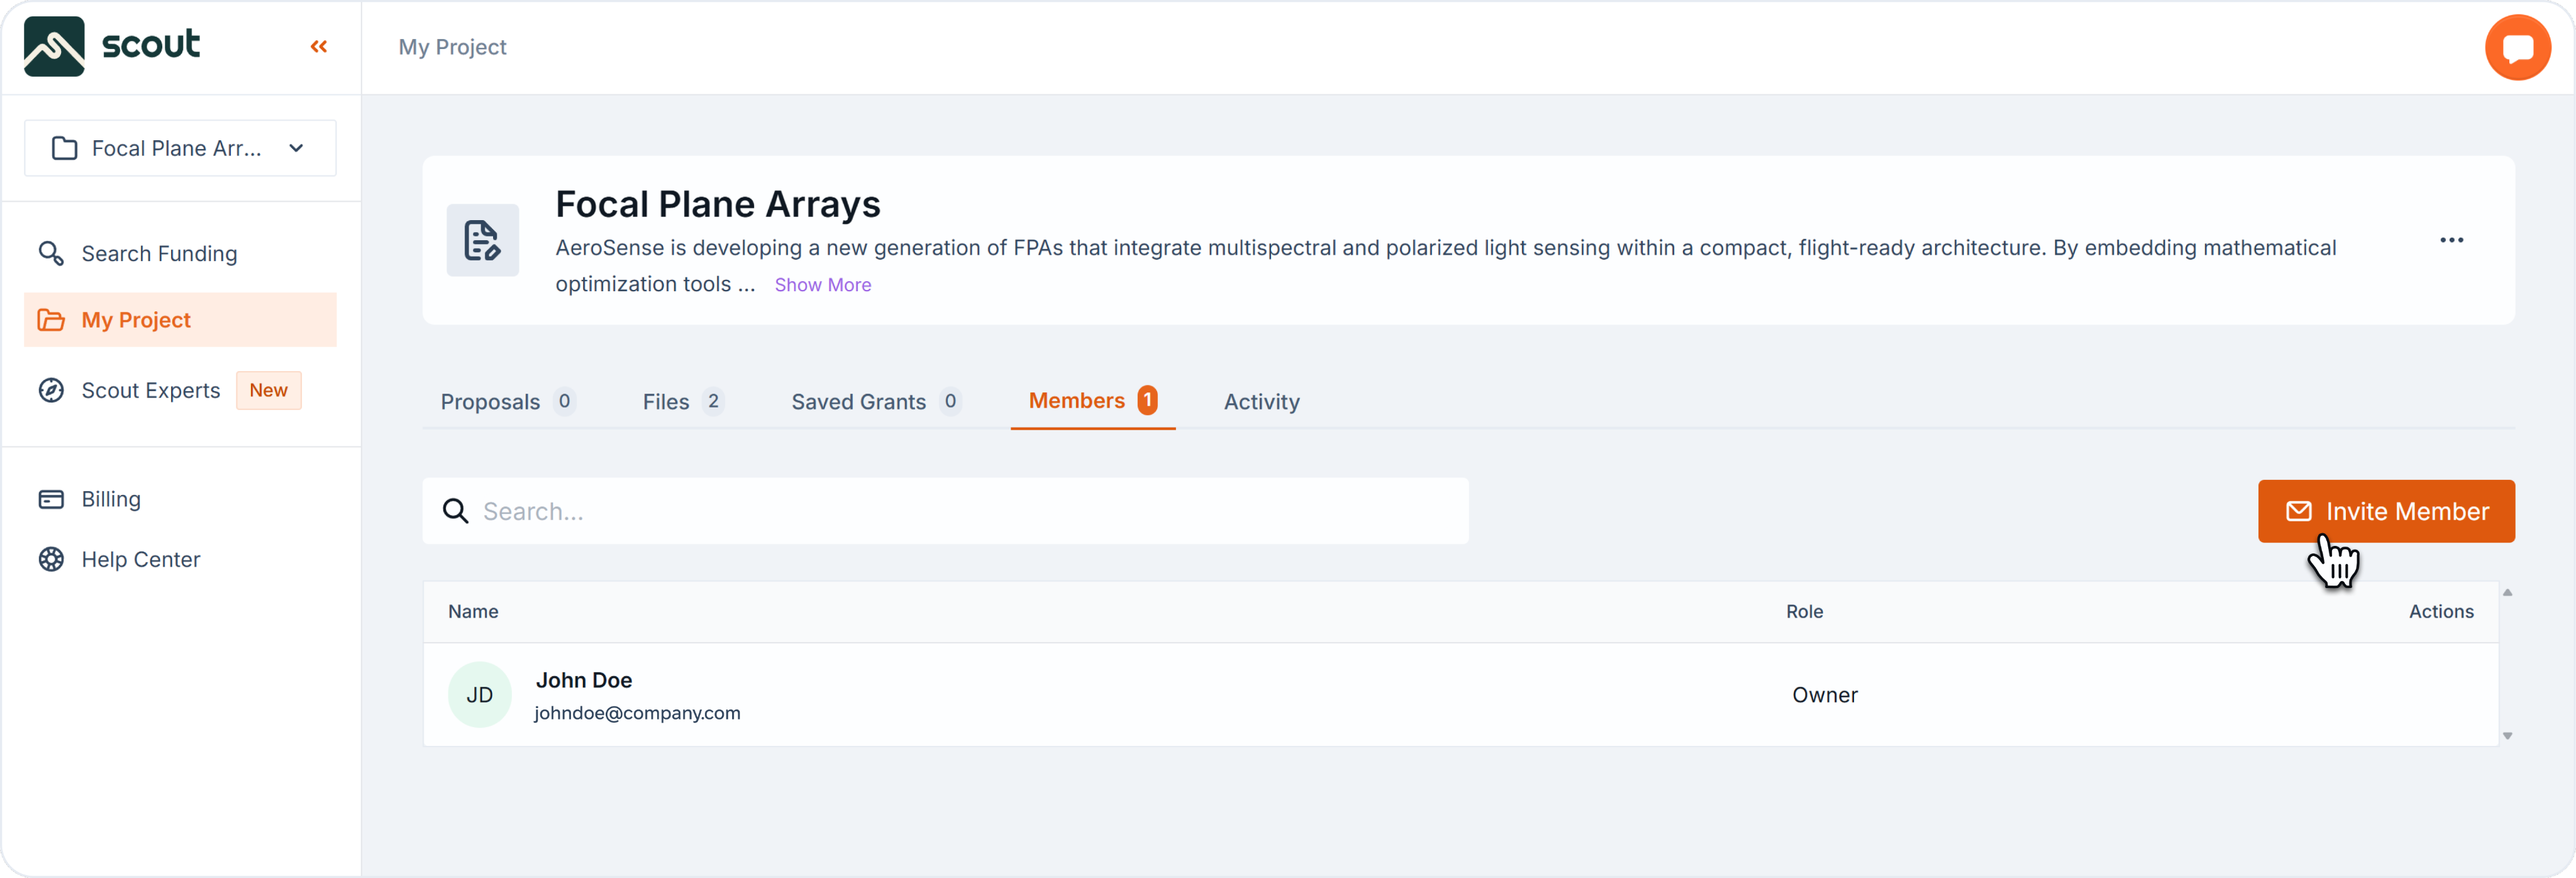Screen dimensions: 2576x878
Task: Click Scout Experts compass icon
Action: pyautogui.click(x=51, y=390)
